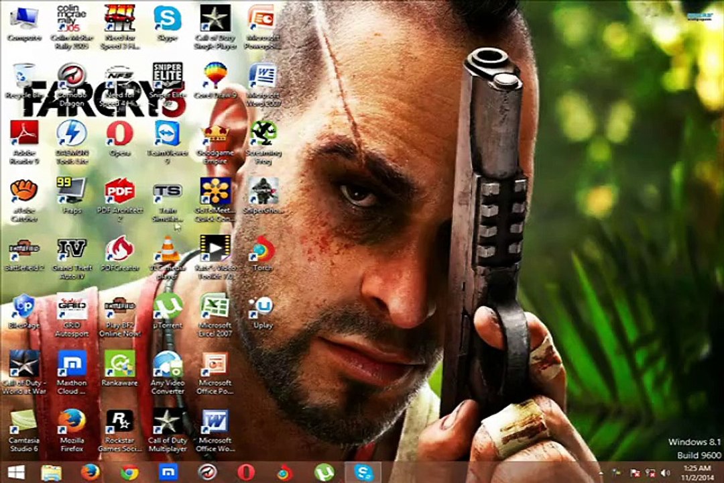Image resolution: width=724 pixels, height=483 pixels.
Task: Switch to Skype in the taskbar
Action: (363, 472)
